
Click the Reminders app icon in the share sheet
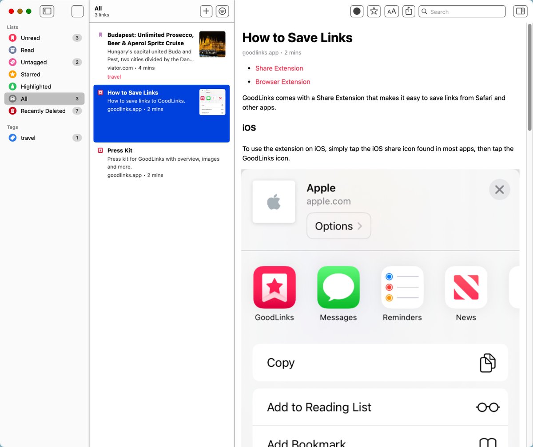(x=402, y=287)
